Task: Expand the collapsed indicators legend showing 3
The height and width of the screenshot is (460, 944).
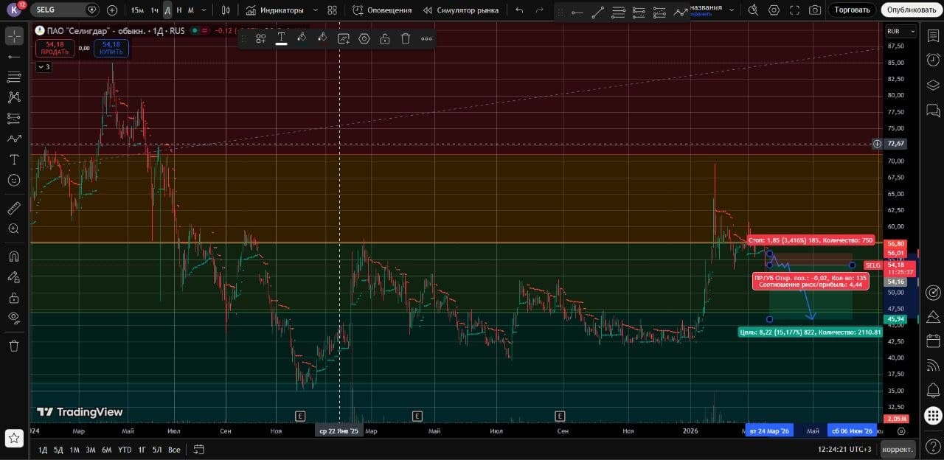Action: [44, 67]
